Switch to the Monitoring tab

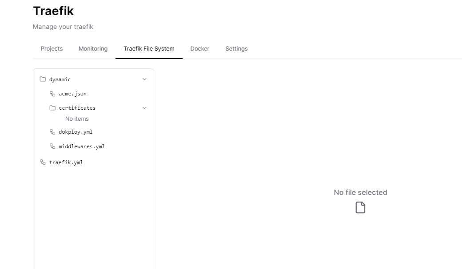[93, 48]
